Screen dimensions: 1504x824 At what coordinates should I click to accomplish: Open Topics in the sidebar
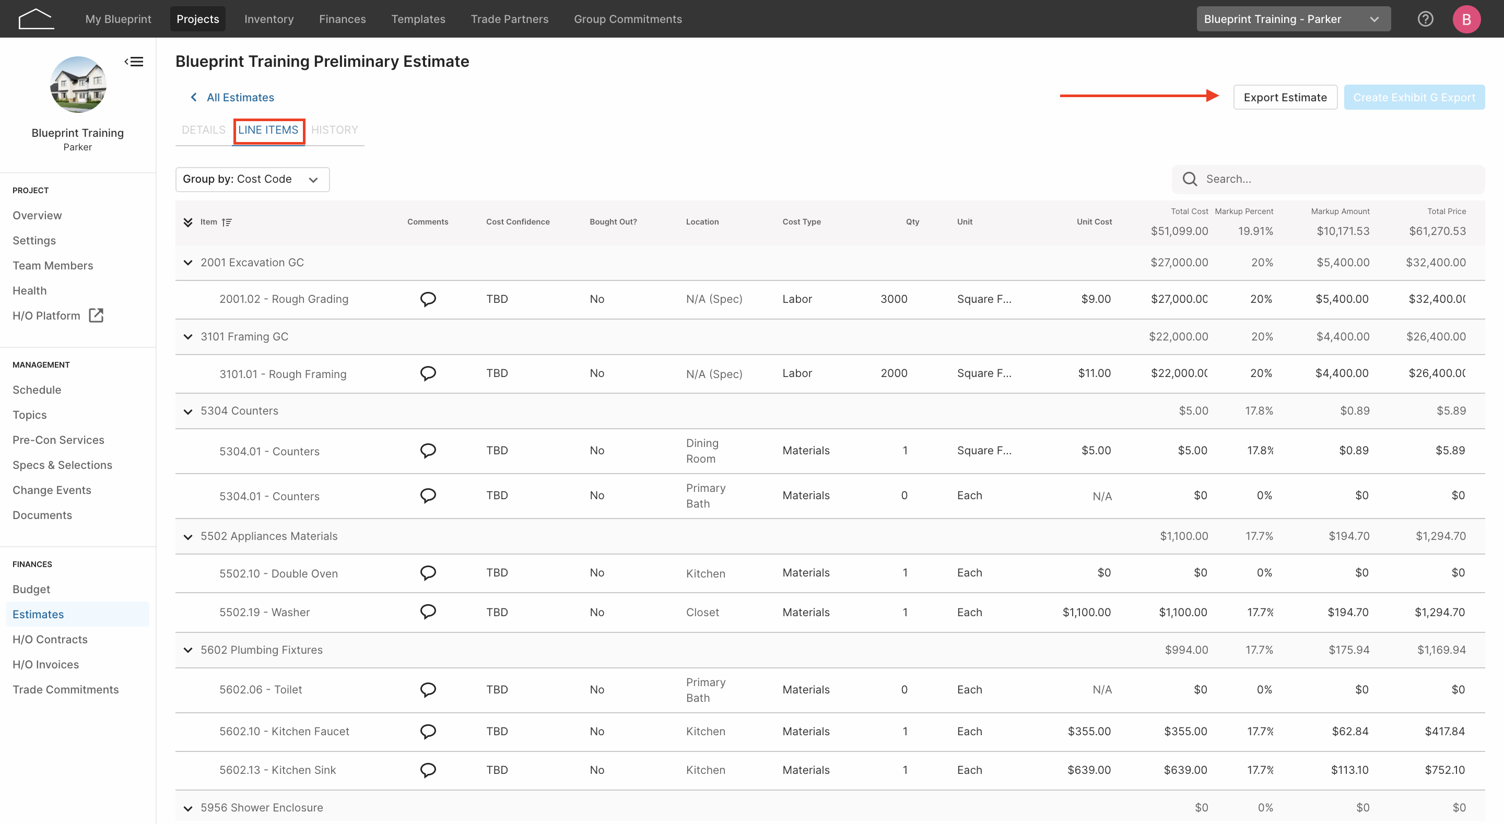(29, 415)
